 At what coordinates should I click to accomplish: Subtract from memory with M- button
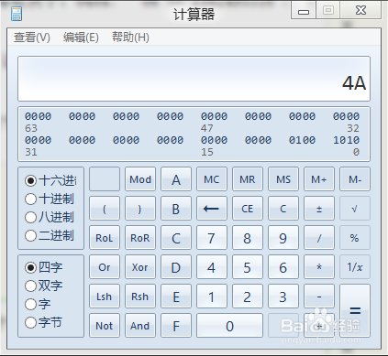[x=355, y=179]
